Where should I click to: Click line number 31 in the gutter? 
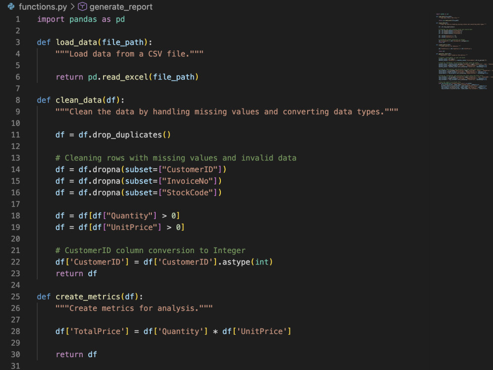coord(15,366)
